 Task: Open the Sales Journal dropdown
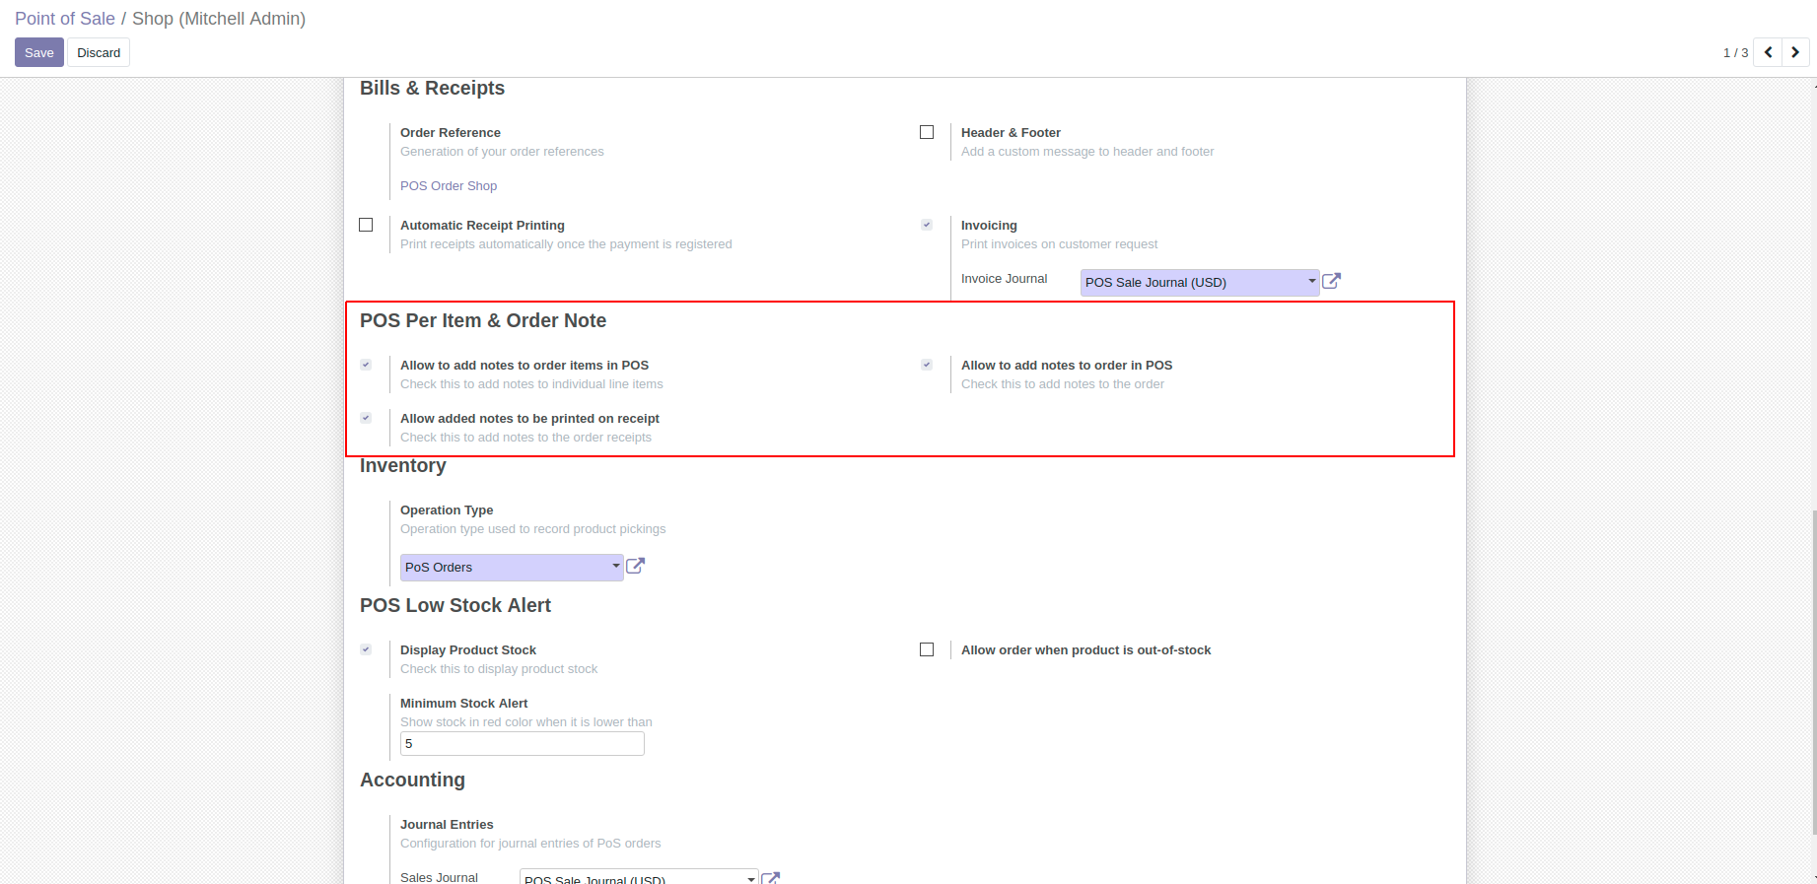point(638,877)
